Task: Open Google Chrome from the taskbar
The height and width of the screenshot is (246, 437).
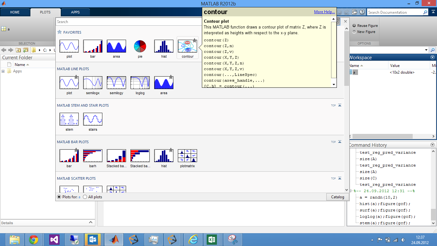Action: pos(34,240)
